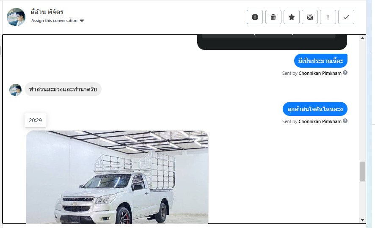Open help icon beside first Chonnikan Pimkham
375x228 pixels.
pyautogui.click(x=345, y=73)
